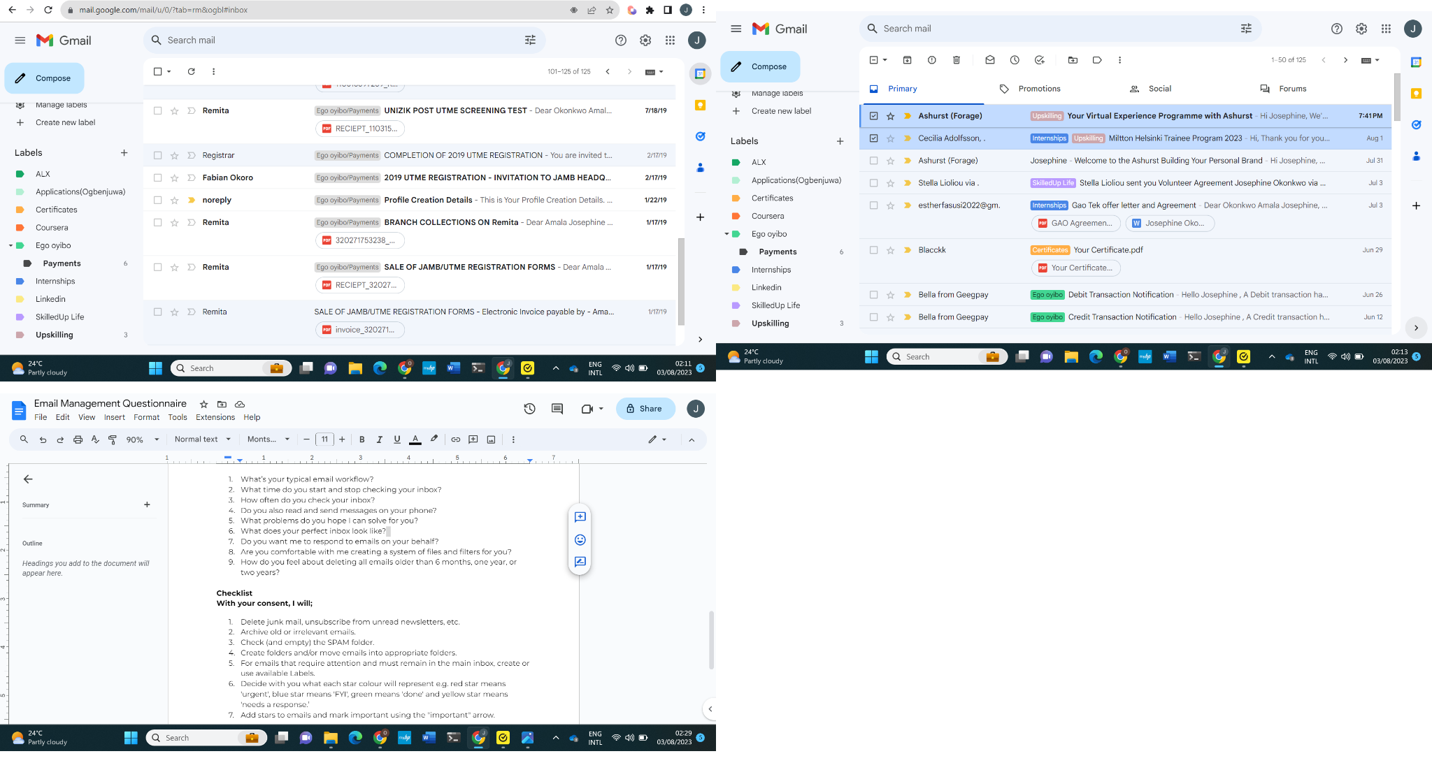
Task: Star the estherfasusi2022 Gao Tek email
Action: click(890, 205)
